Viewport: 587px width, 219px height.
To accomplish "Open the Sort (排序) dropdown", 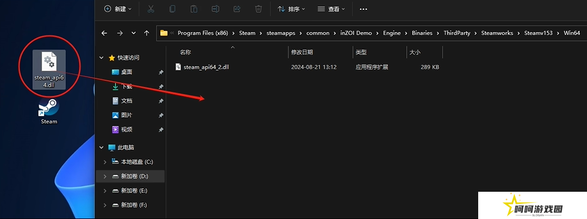I will [x=291, y=9].
